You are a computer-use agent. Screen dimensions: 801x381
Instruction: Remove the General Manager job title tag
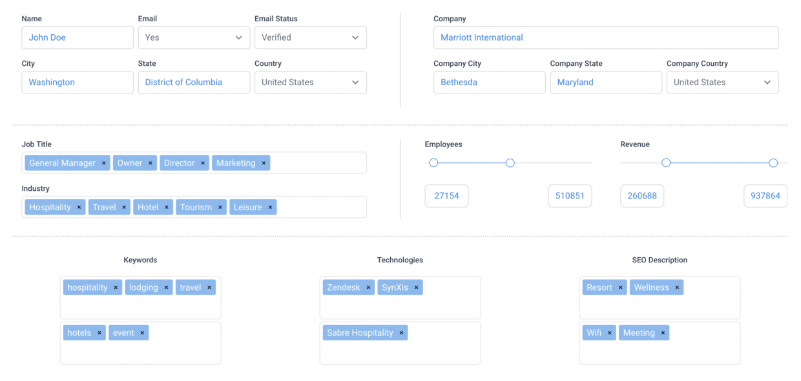tap(103, 162)
